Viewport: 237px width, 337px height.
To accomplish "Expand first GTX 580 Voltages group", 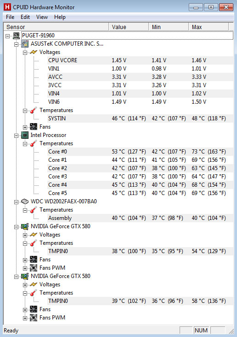I will pos(25,235).
